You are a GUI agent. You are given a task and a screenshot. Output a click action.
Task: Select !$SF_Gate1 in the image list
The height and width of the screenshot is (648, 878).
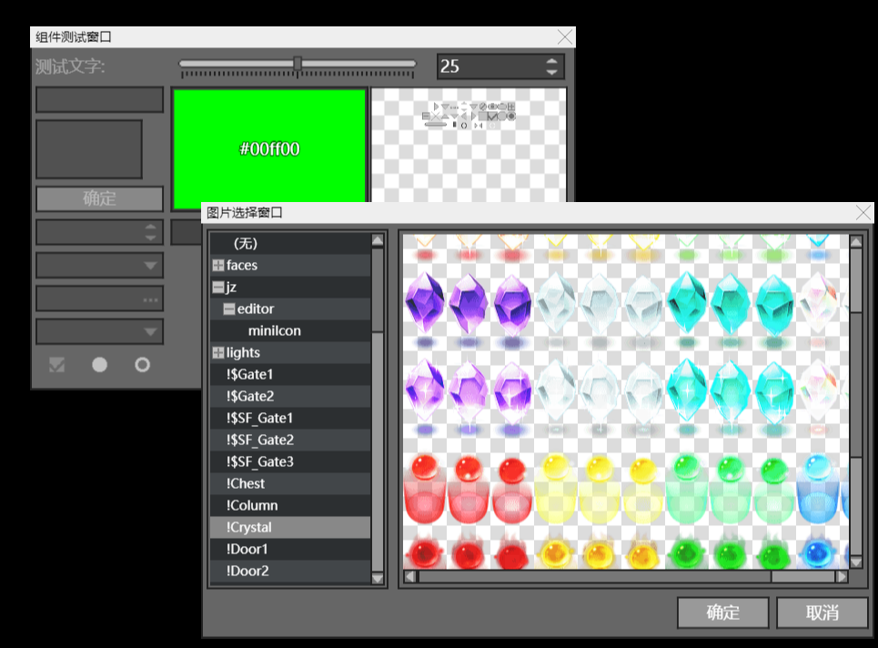[290, 419]
